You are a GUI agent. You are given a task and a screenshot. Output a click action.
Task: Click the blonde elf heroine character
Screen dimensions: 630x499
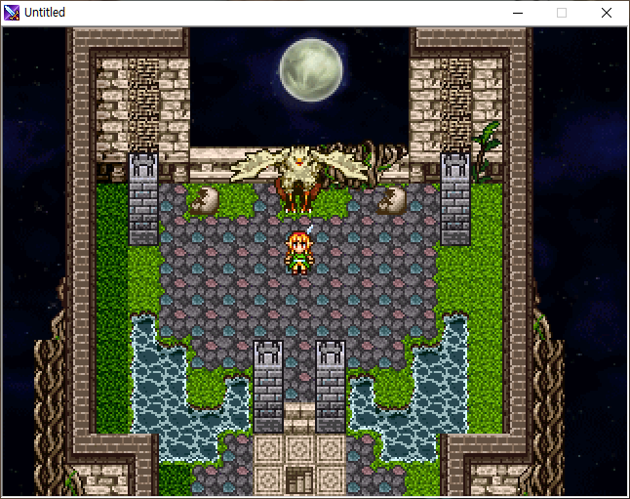point(299,251)
